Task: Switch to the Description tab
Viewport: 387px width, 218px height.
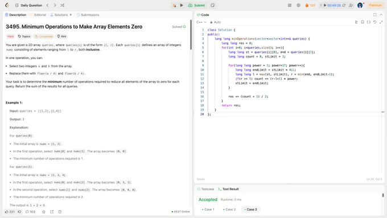Action: pyautogui.click(x=15, y=15)
